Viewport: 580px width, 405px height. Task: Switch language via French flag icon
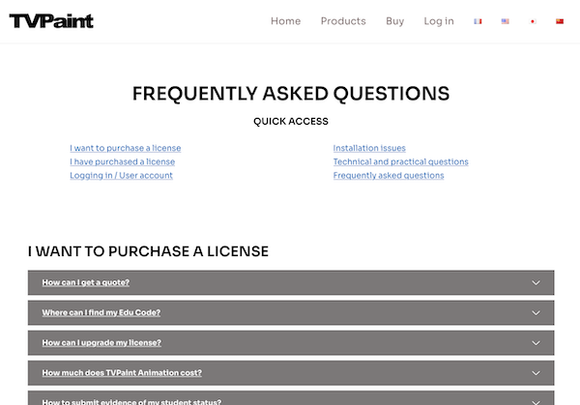point(478,21)
